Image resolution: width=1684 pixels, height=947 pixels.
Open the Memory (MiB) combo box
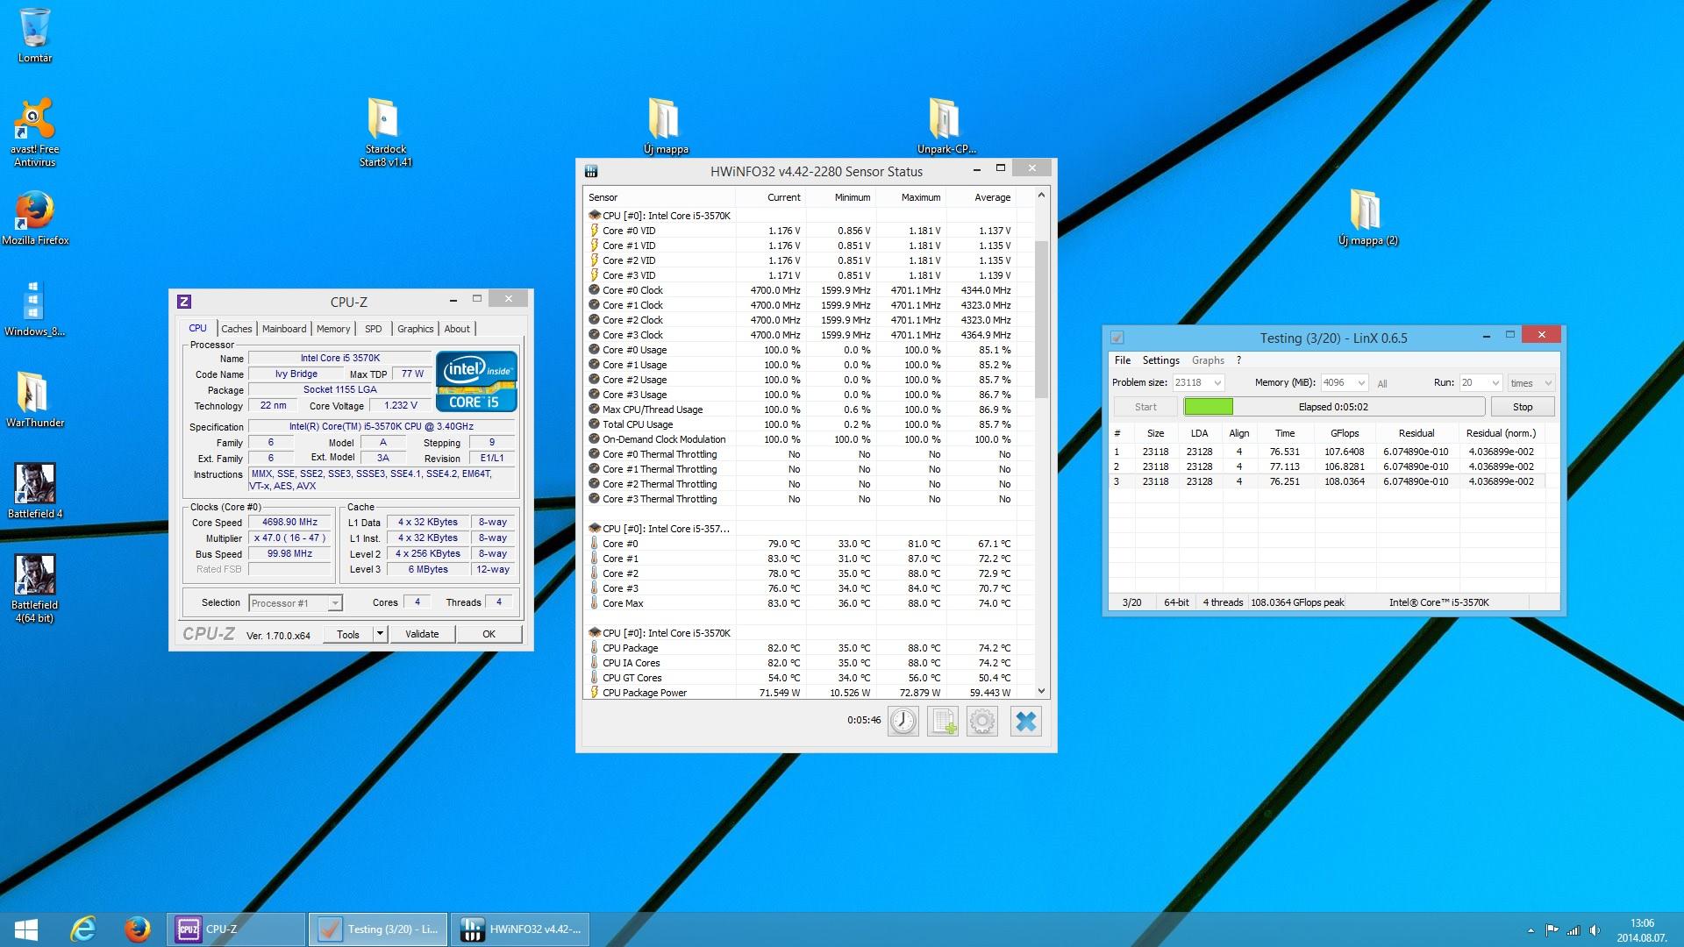(x=1360, y=383)
